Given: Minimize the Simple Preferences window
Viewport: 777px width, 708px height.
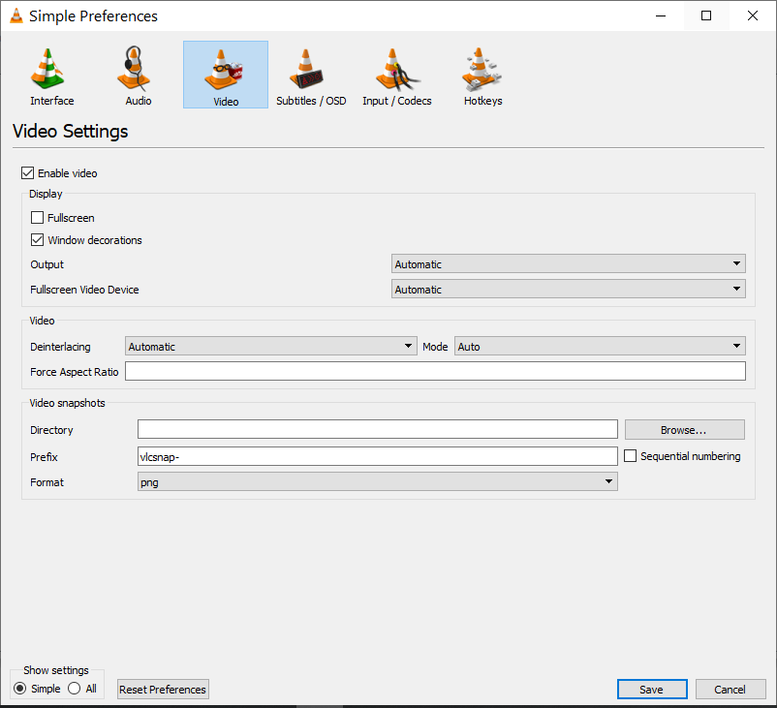Looking at the screenshot, I should pos(661,15).
